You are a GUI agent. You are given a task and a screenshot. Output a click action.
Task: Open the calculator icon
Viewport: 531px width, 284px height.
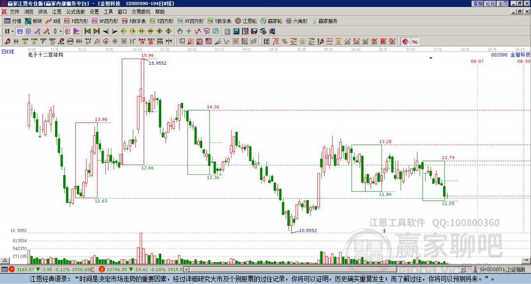pos(236,31)
